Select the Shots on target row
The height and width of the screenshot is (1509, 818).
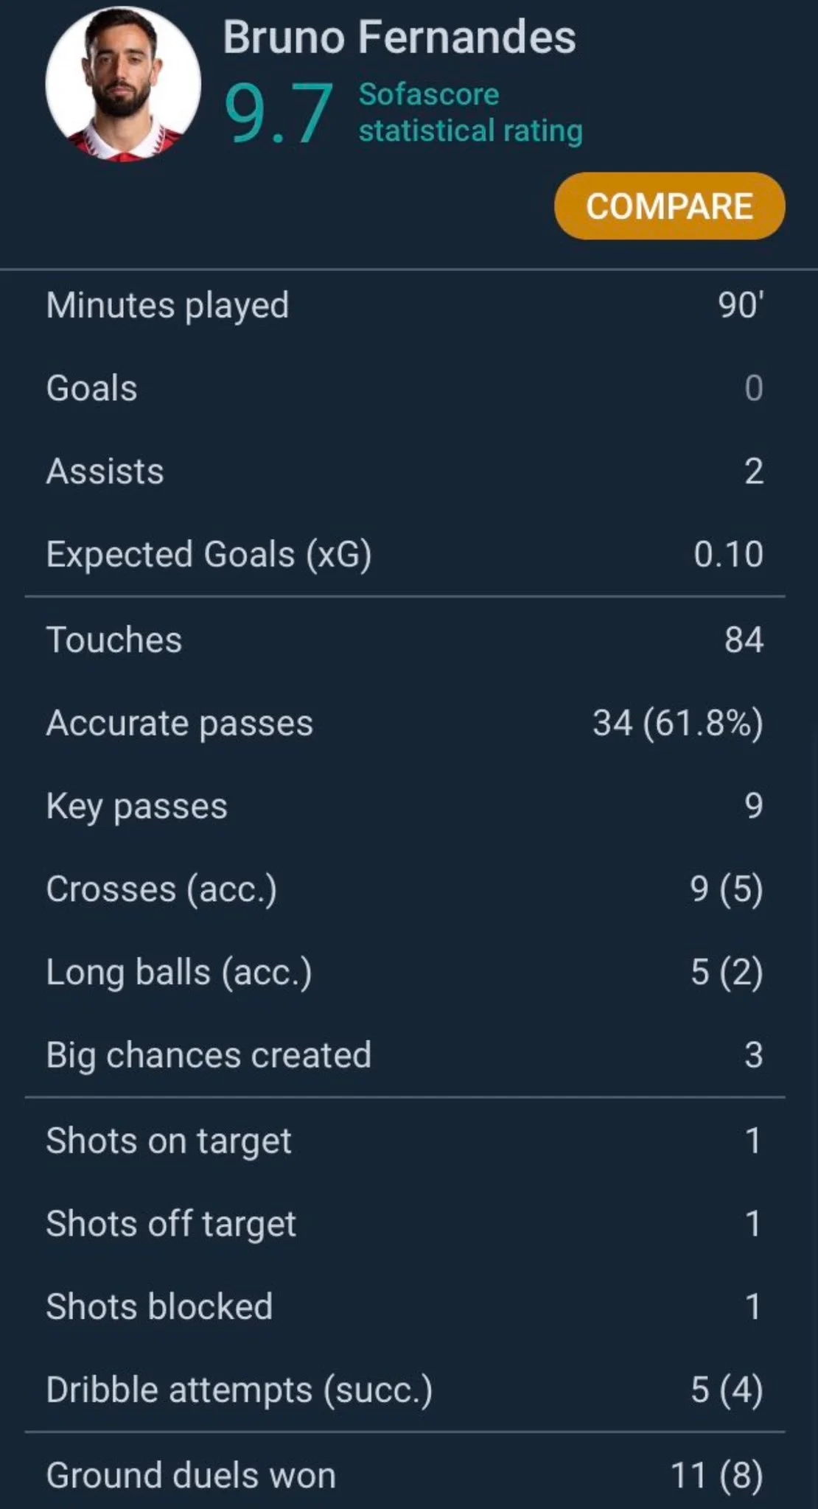point(405,1141)
